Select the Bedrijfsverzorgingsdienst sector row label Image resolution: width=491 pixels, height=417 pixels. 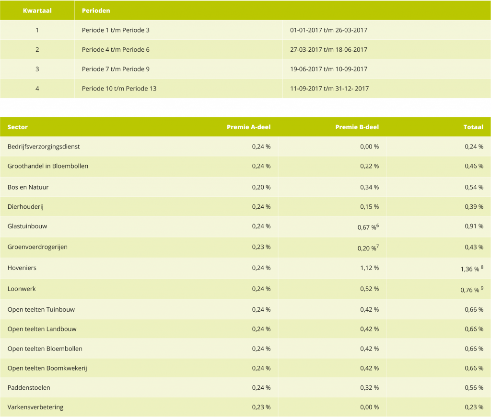(x=44, y=147)
